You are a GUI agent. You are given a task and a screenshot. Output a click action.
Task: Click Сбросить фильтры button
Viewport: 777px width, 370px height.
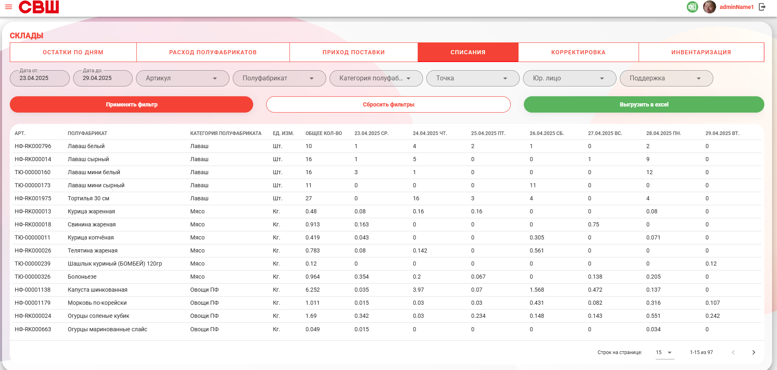coord(388,104)
